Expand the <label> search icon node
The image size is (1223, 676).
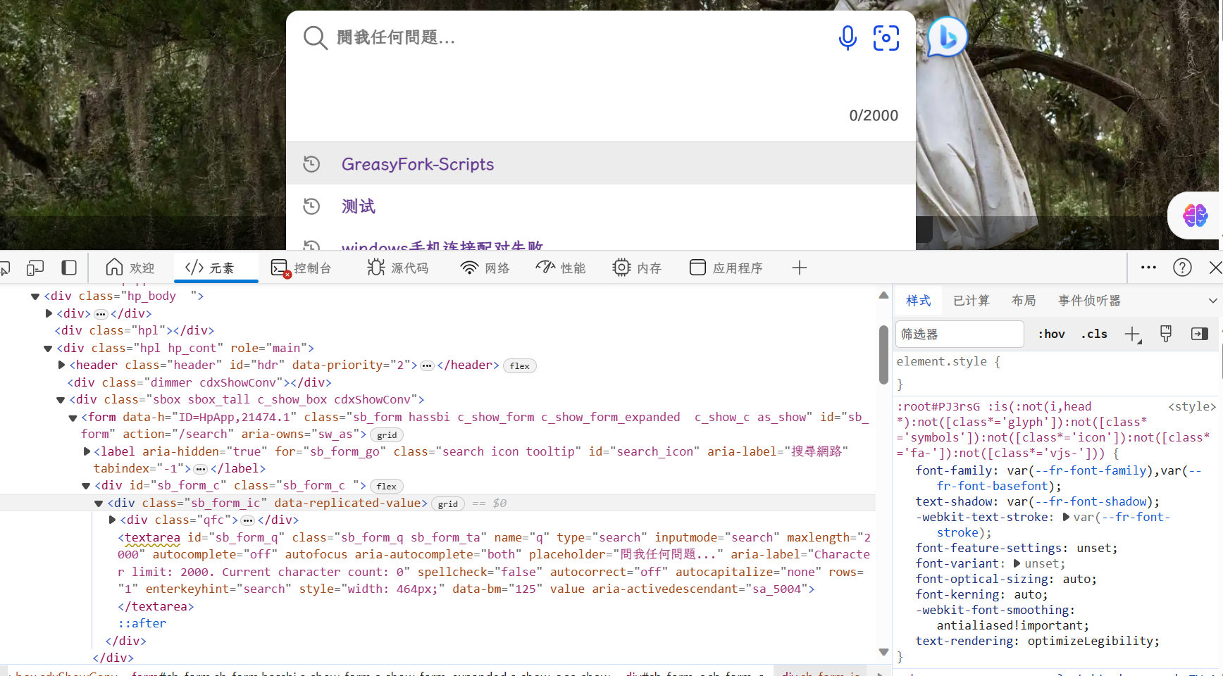[x=85, y=451]
